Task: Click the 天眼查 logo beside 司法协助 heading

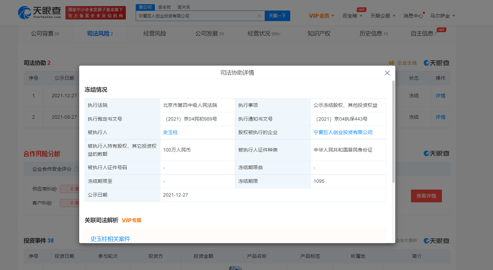Action: coord(436,63)
